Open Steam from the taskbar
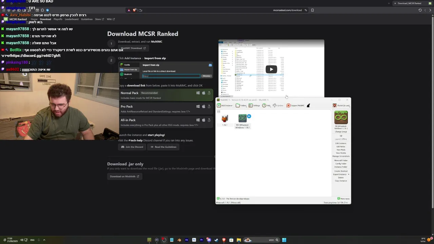 tap(216, 240)
